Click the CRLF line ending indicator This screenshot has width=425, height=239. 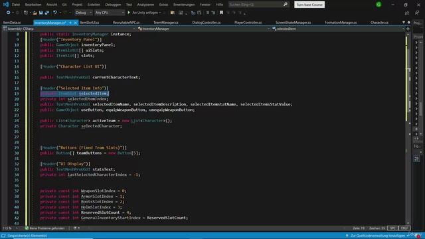coord(404,228)
